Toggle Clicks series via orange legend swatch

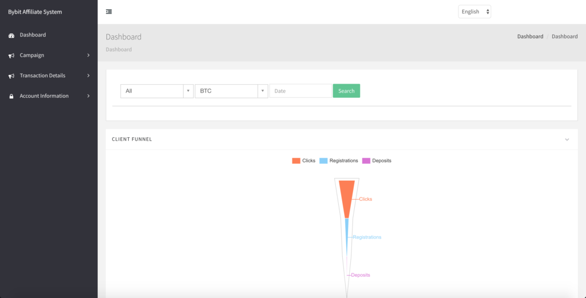296,161
